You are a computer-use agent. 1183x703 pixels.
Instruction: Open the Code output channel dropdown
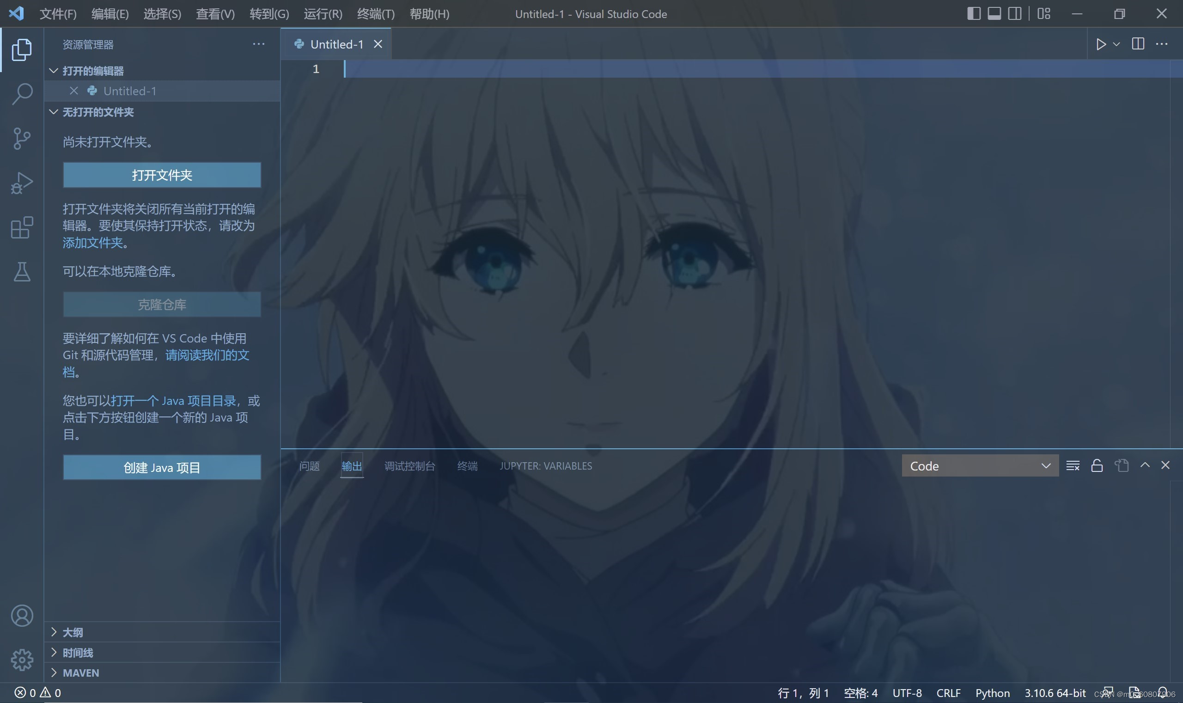(x=979, y=466)
